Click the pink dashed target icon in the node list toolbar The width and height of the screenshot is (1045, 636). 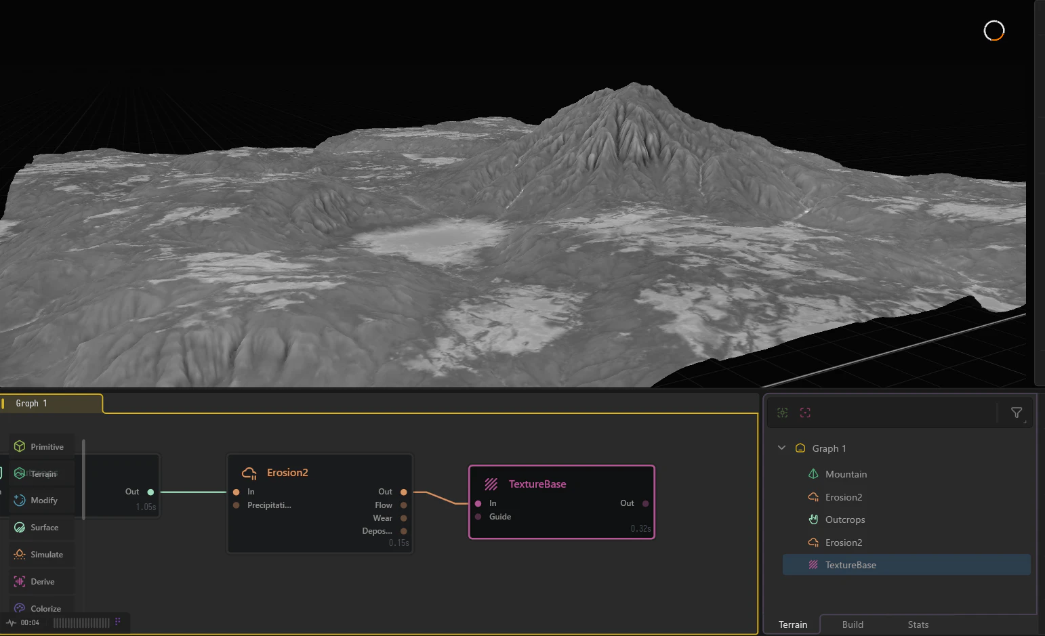[805, 412]
